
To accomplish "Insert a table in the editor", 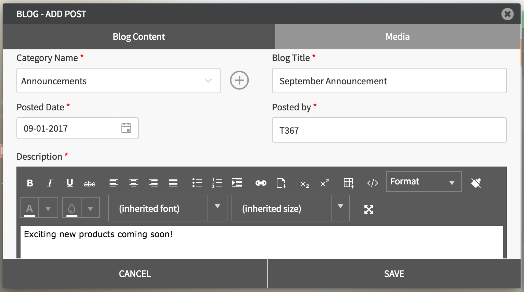I will point(348,183).
